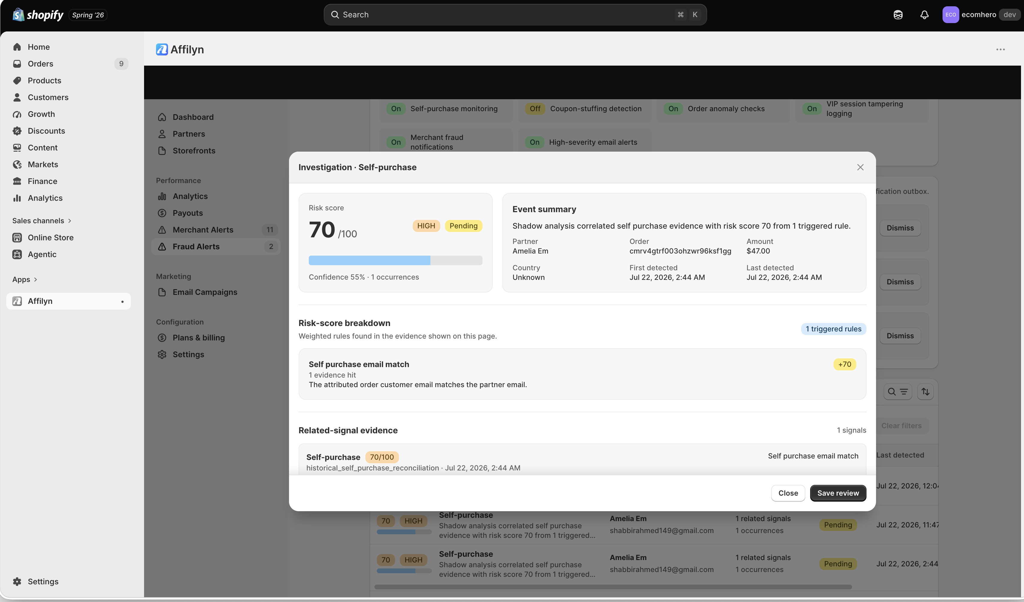Toggle VIP session tampering logging switch

tap(811, 109)
